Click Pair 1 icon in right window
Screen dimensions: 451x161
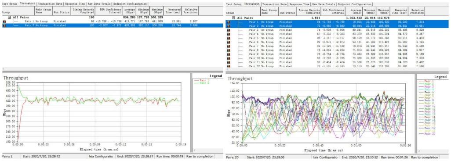[229, 22]
